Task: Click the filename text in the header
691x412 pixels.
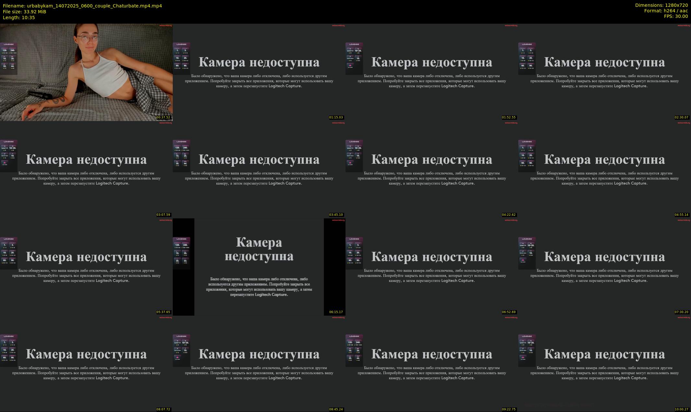Action: (x=82, y=6)
